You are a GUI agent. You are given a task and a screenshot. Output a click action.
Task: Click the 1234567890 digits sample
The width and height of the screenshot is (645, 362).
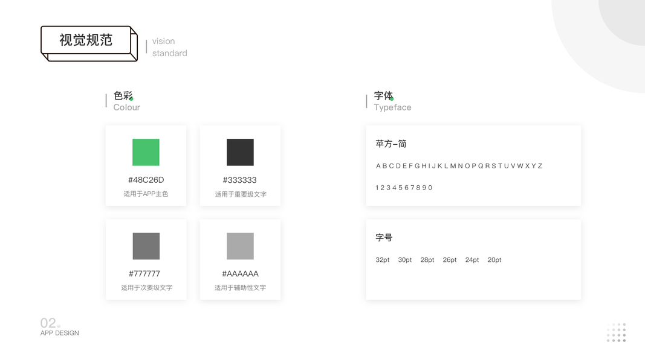click(x=404, y=188)
